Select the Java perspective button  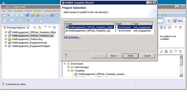(178, 21)
